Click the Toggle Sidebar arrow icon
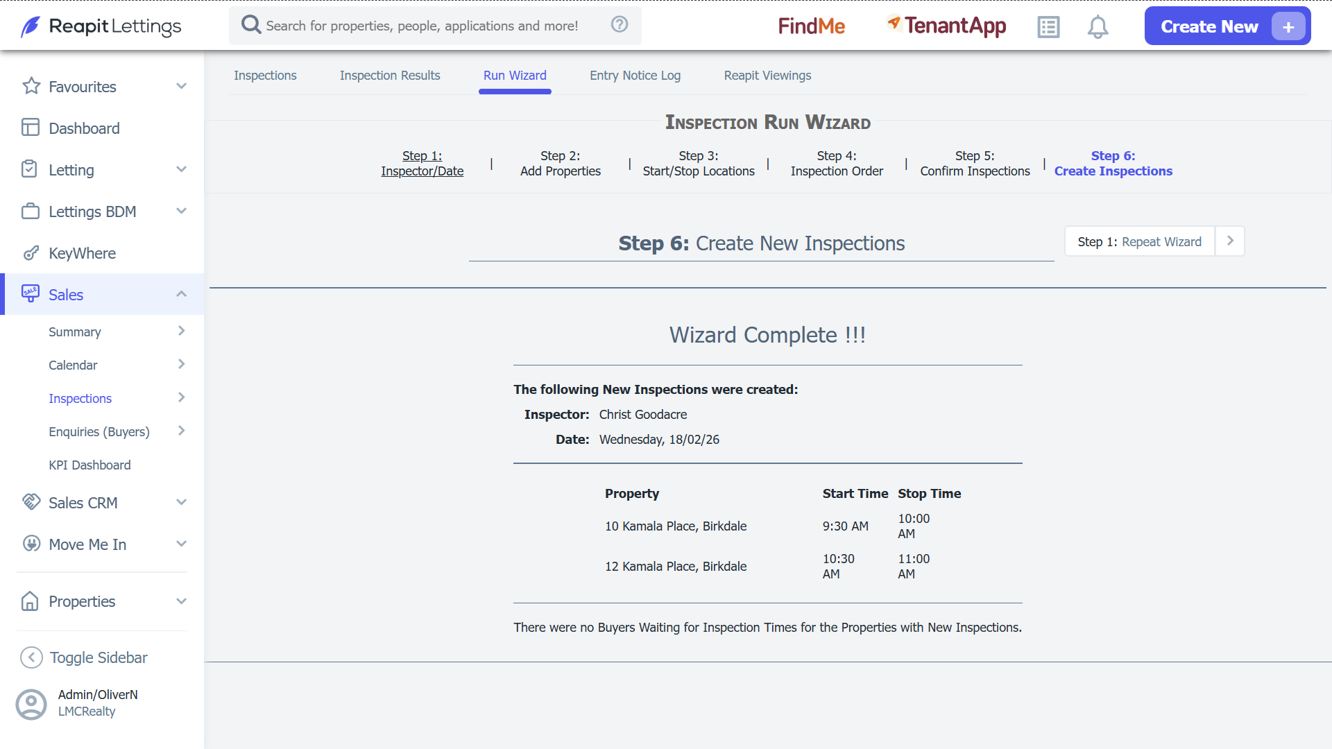 tap(31, 657)
